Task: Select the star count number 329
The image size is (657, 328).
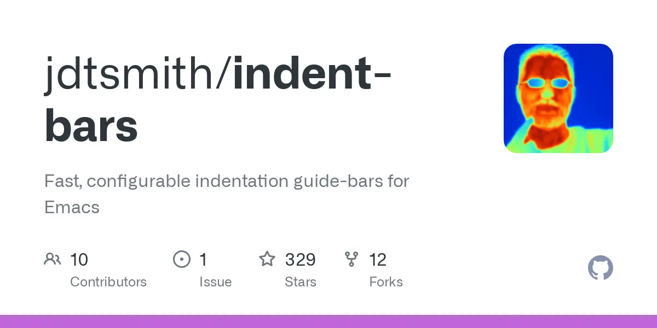Action: pyautogui.click(x=300, y=260)
